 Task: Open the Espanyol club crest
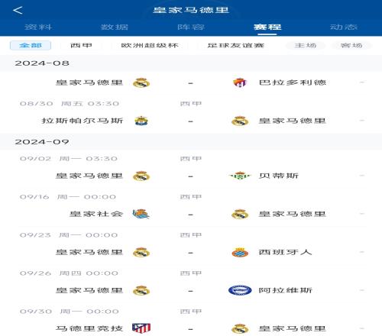[x=240, y=252]
